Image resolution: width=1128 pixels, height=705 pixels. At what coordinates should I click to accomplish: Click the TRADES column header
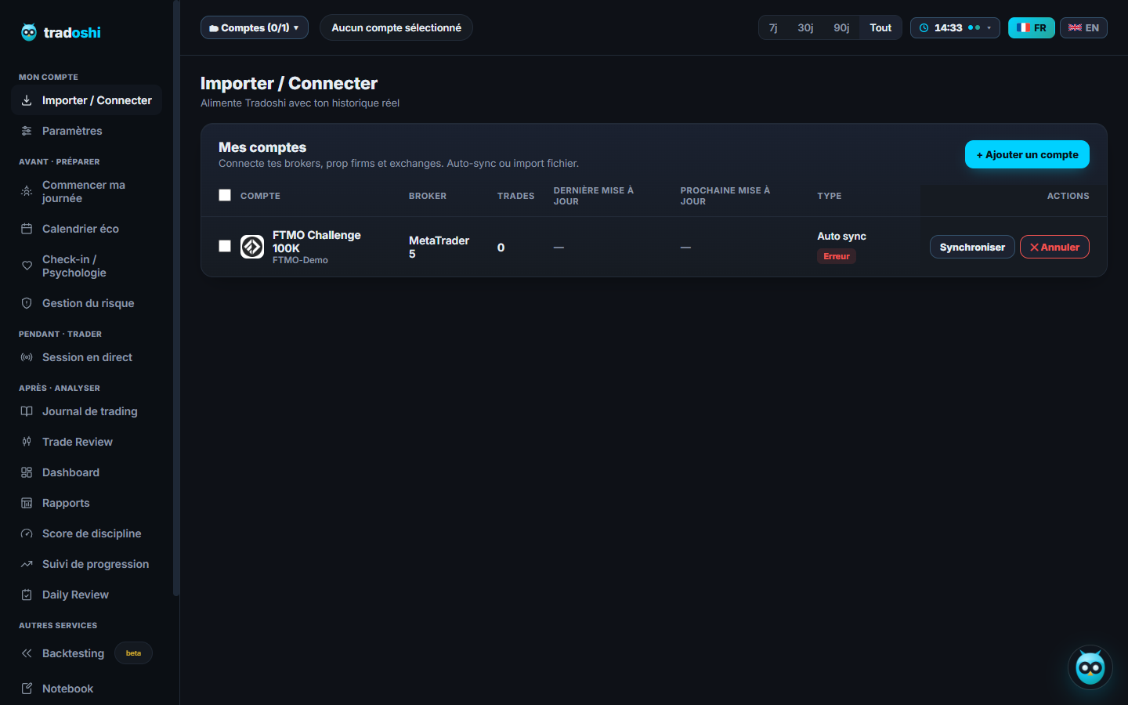click(515, 196)
